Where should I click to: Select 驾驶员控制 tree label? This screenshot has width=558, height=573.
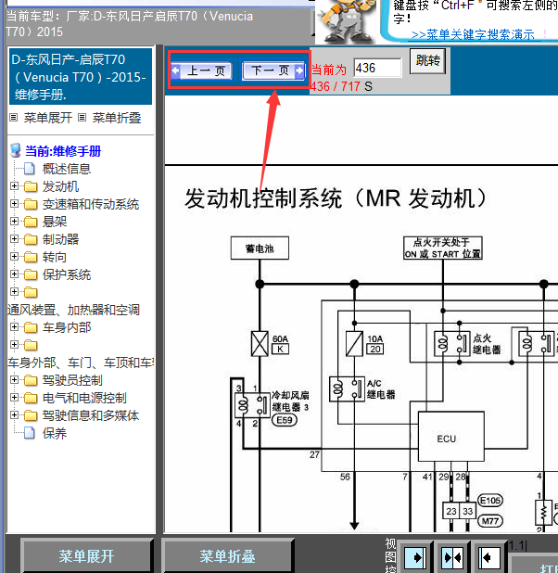point(72,380)
